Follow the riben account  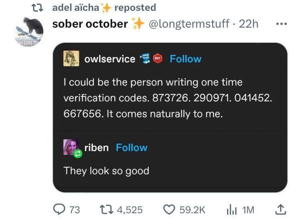[x=132, y=148]
